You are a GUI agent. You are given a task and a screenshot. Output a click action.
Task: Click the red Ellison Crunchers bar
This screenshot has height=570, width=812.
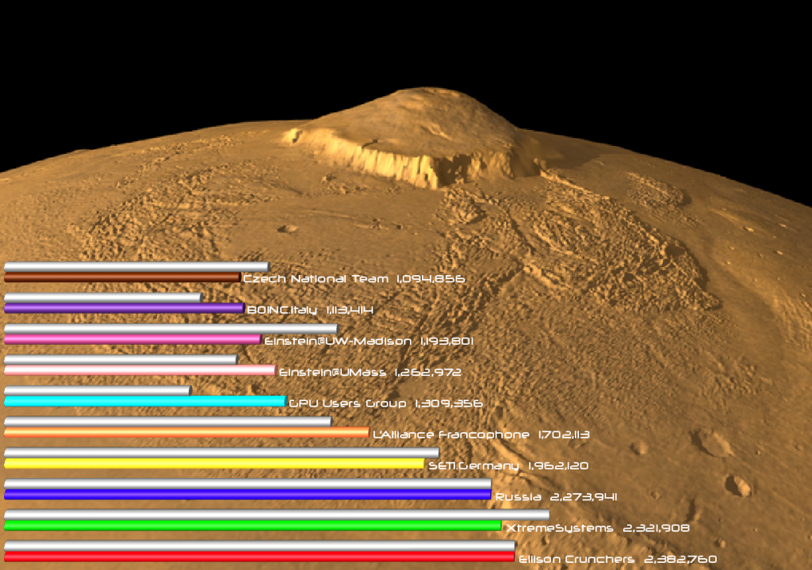[259, 557]
